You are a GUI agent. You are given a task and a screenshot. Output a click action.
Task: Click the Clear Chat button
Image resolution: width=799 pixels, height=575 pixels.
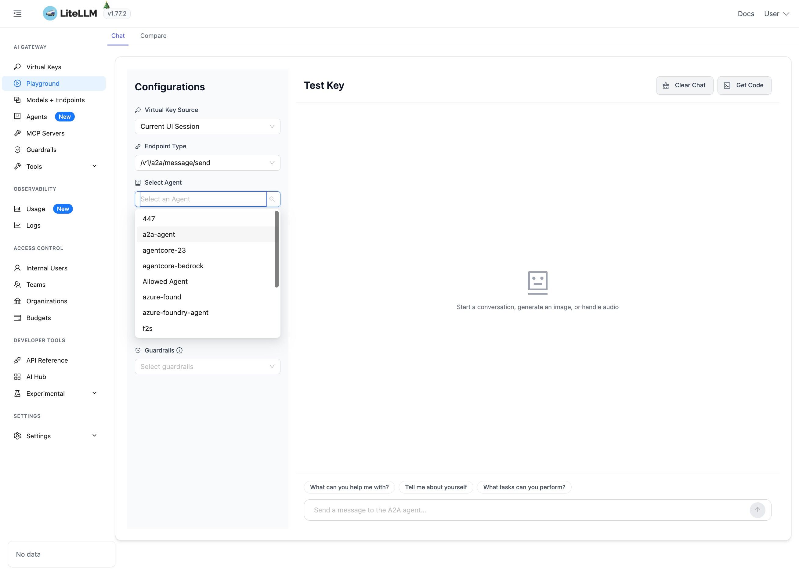coord(685,85)
